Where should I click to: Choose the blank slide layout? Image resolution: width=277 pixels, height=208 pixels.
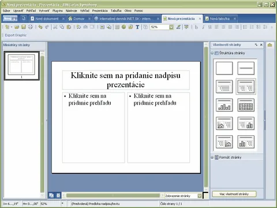click(x=224, y=68)
